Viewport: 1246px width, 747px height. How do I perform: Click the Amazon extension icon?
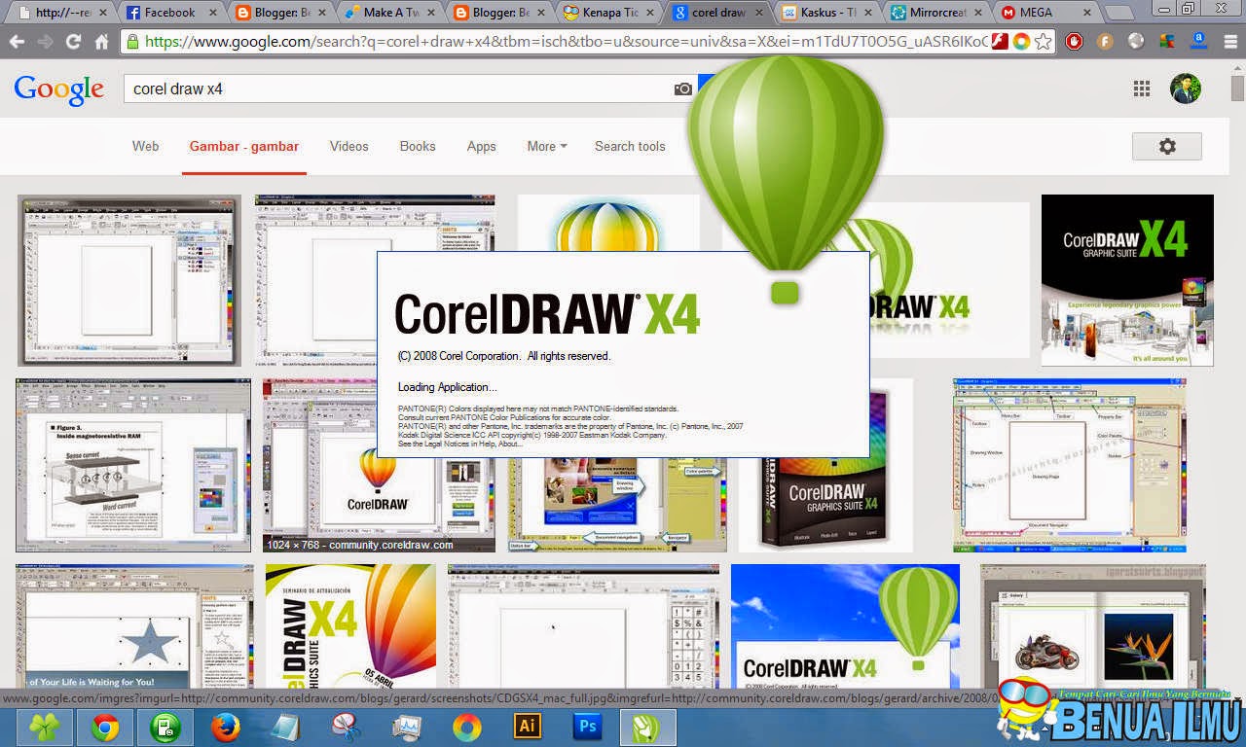(x=1198, y=42)
